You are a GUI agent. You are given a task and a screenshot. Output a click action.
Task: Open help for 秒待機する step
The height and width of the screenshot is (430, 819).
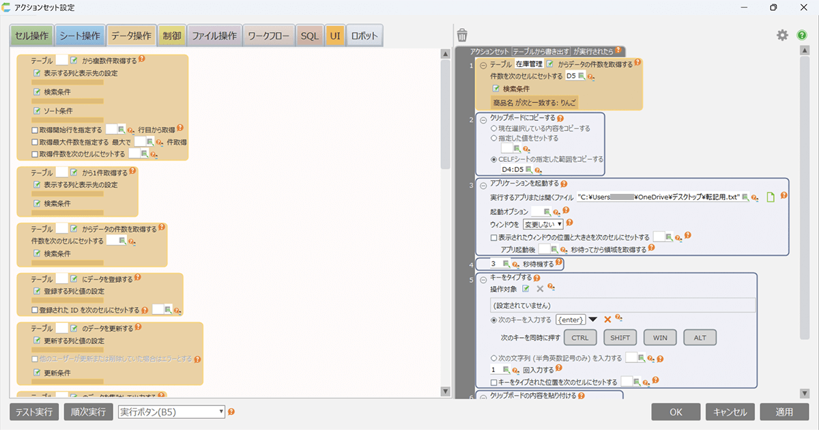[x=558, y=263]
